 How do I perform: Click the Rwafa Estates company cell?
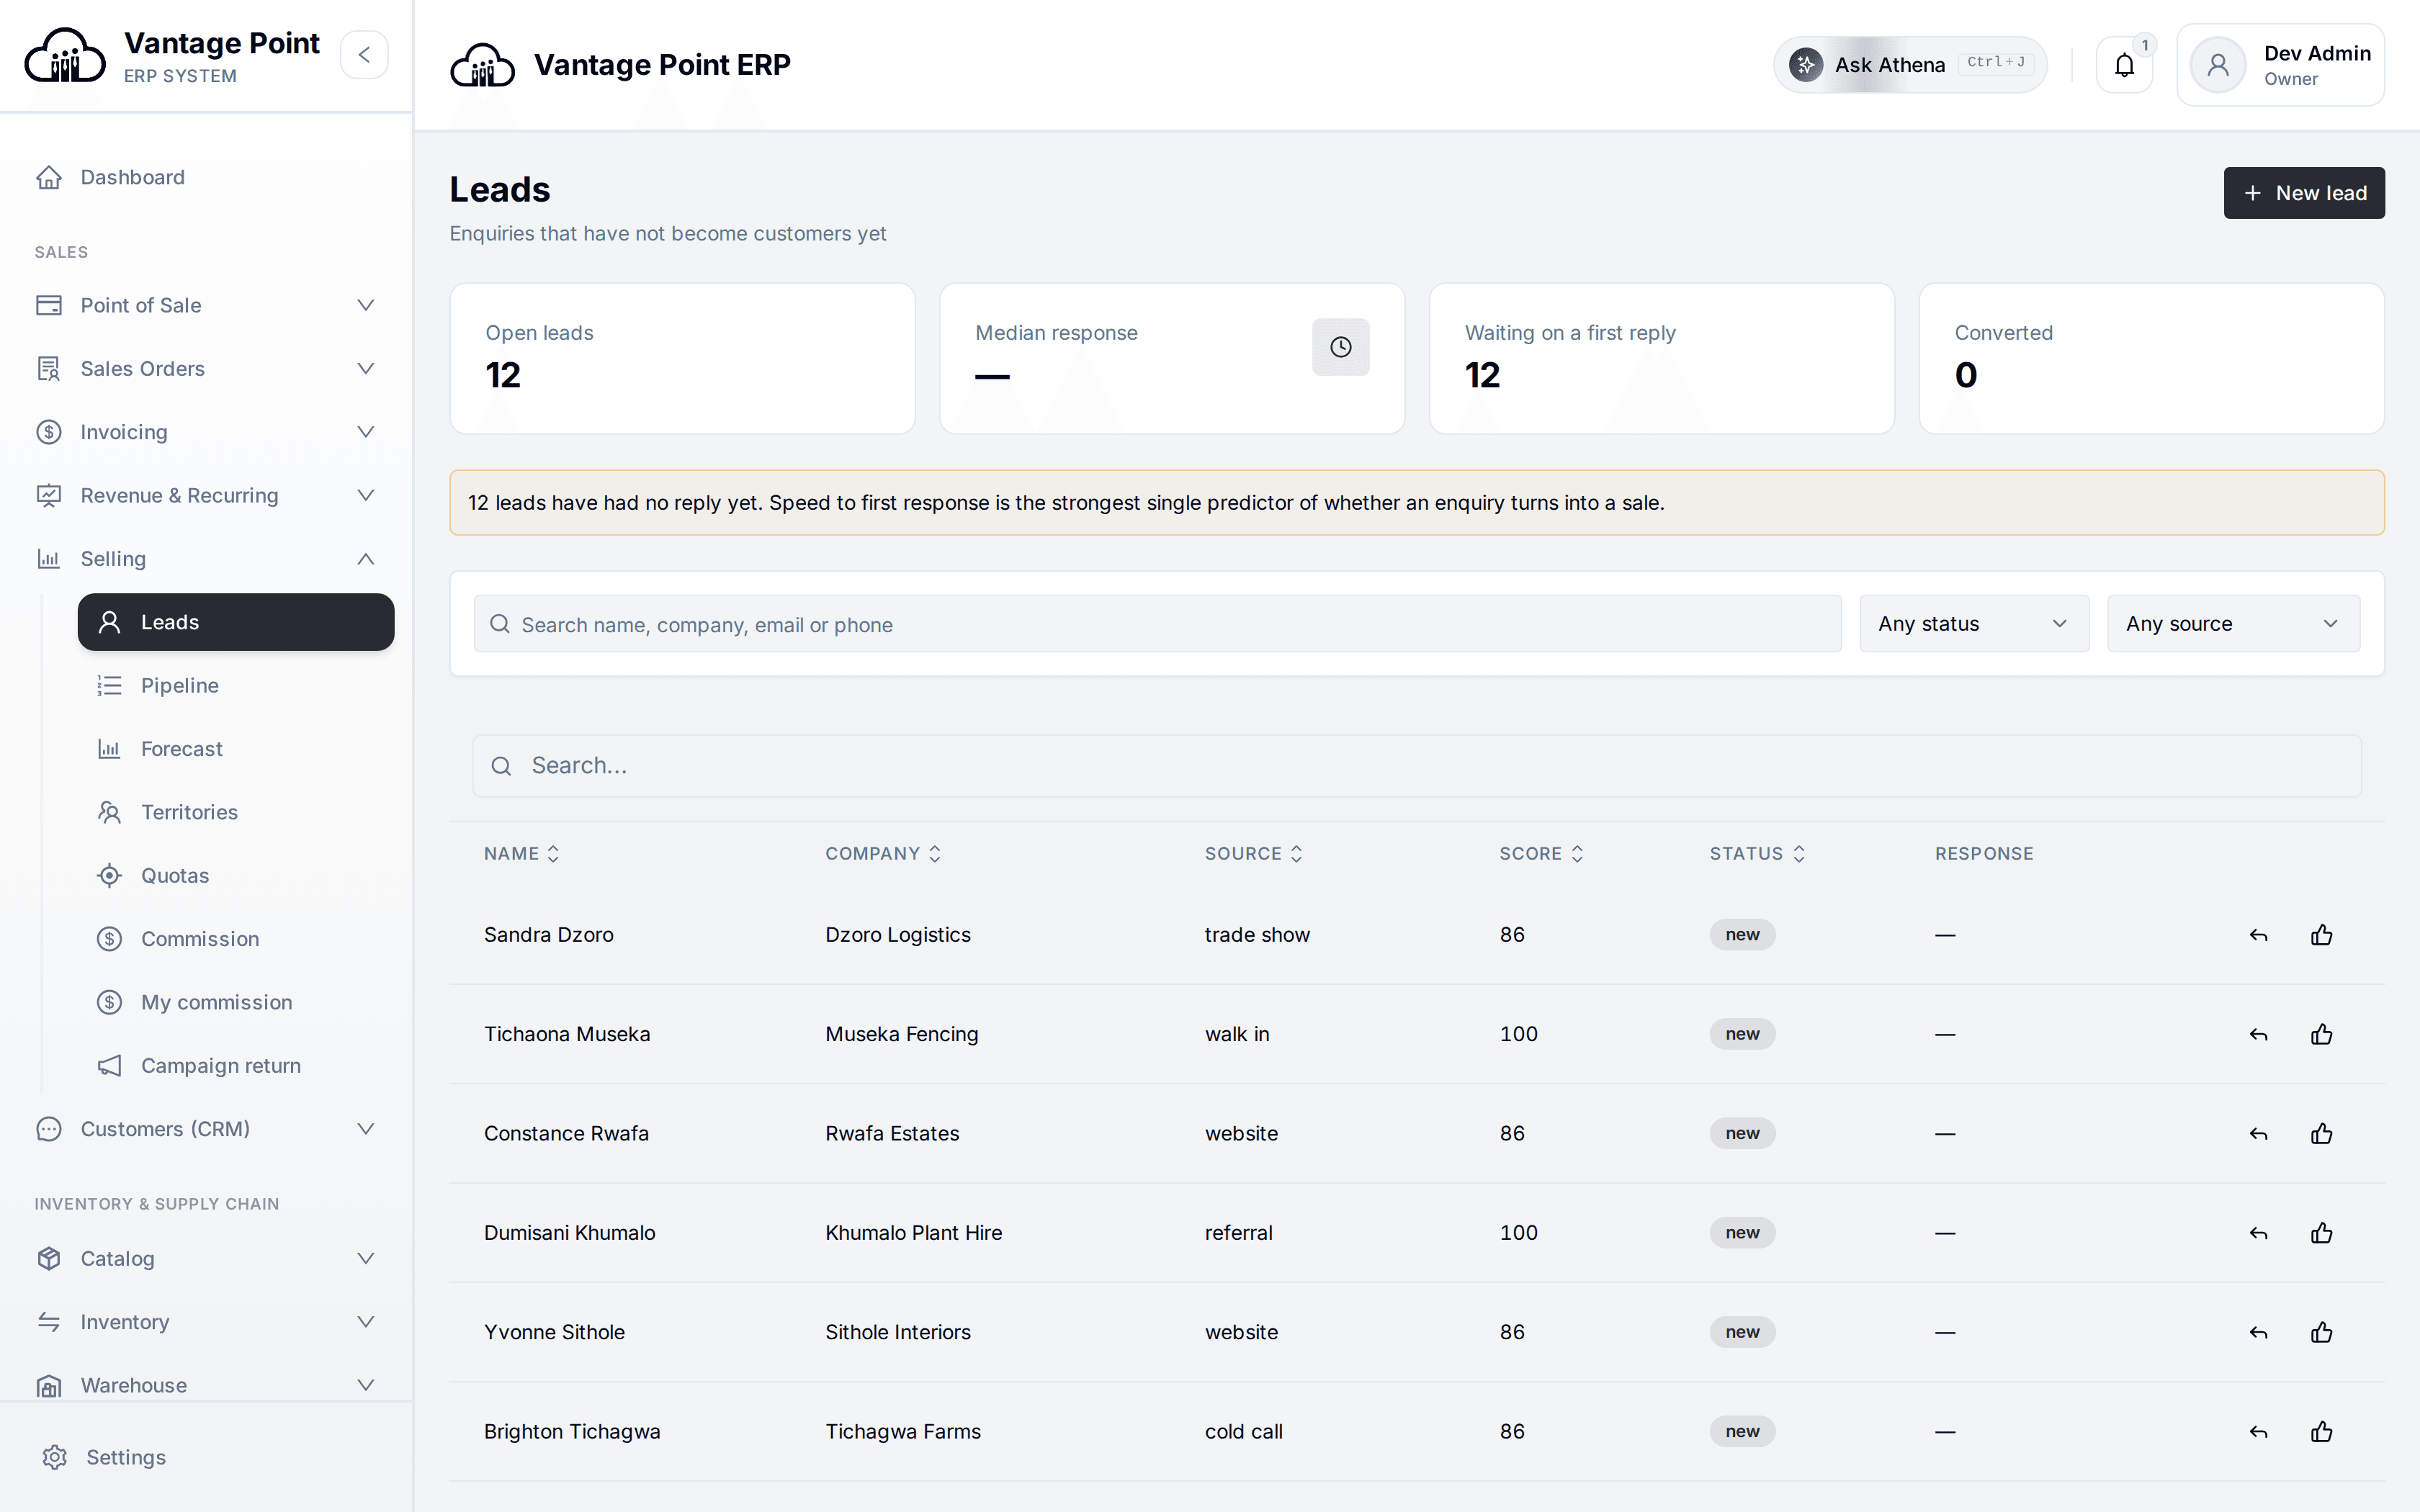(x=892, y=1133)
